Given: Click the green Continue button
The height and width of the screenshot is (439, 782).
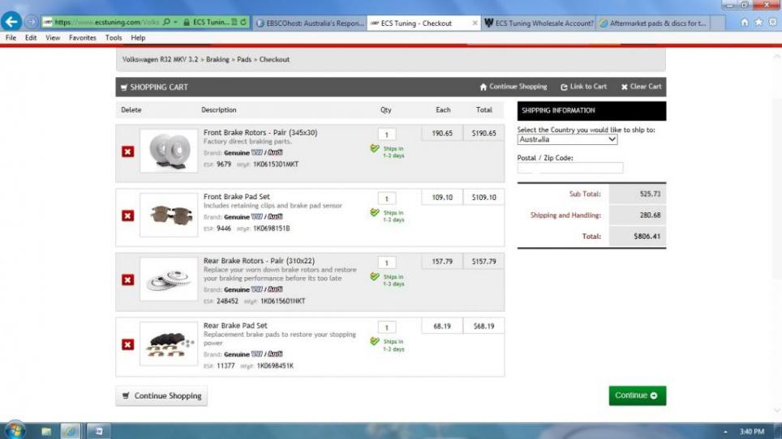Looking at the screenshot, I should (637, 396).
